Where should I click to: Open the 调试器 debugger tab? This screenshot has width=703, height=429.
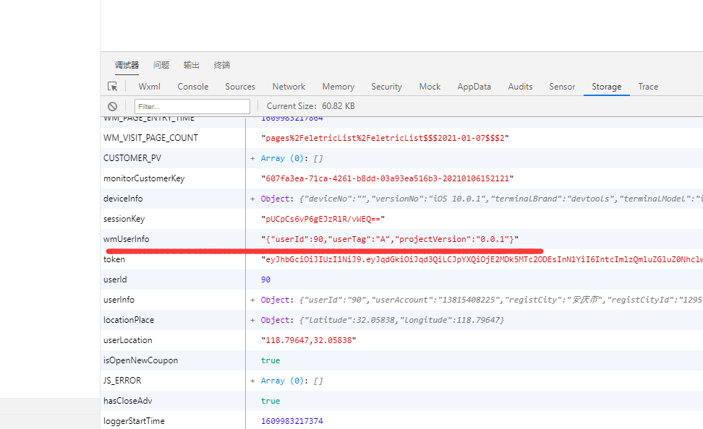tap(127, 65)
